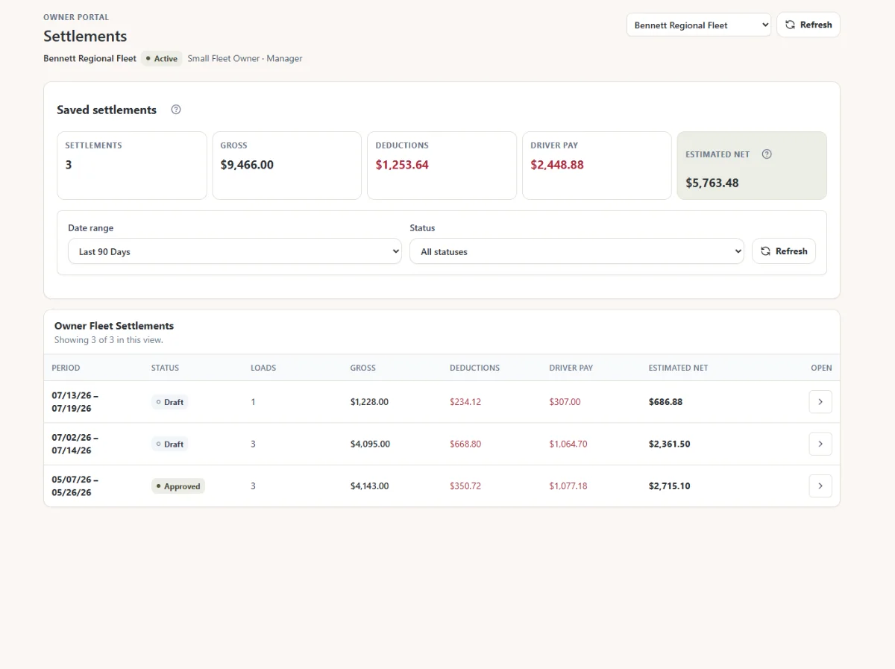Click the deductions value $350.72
This screenshot has width=895, height=669.
465,486
